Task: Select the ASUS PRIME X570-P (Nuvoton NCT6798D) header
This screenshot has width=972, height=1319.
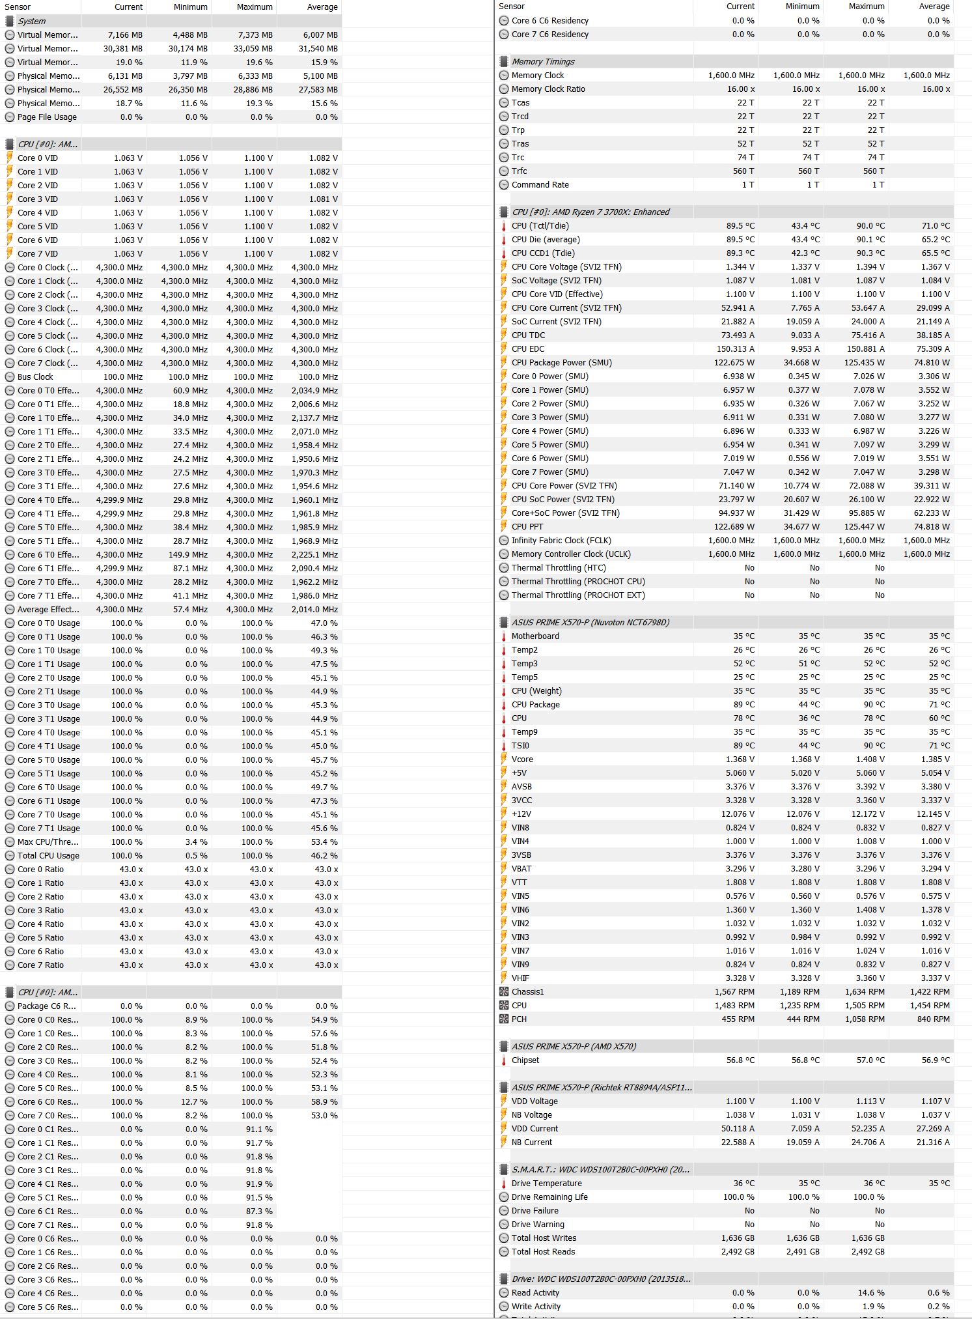Action: tap(726, 623)
